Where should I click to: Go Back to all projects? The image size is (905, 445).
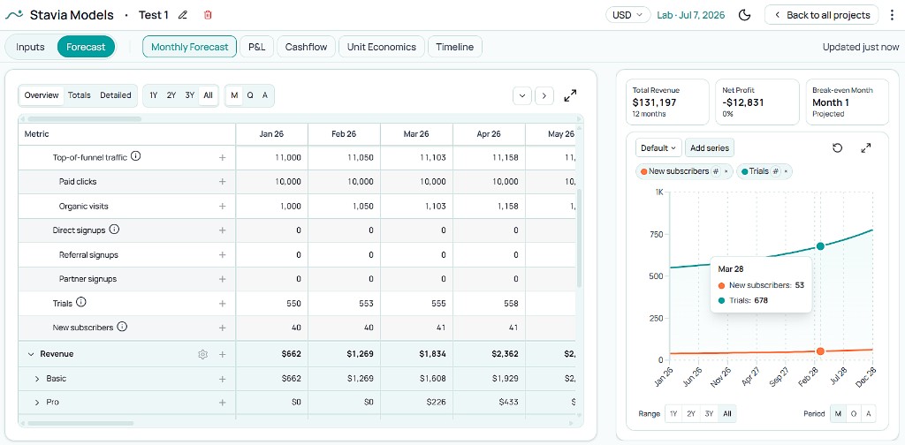(x=822, y=15)
